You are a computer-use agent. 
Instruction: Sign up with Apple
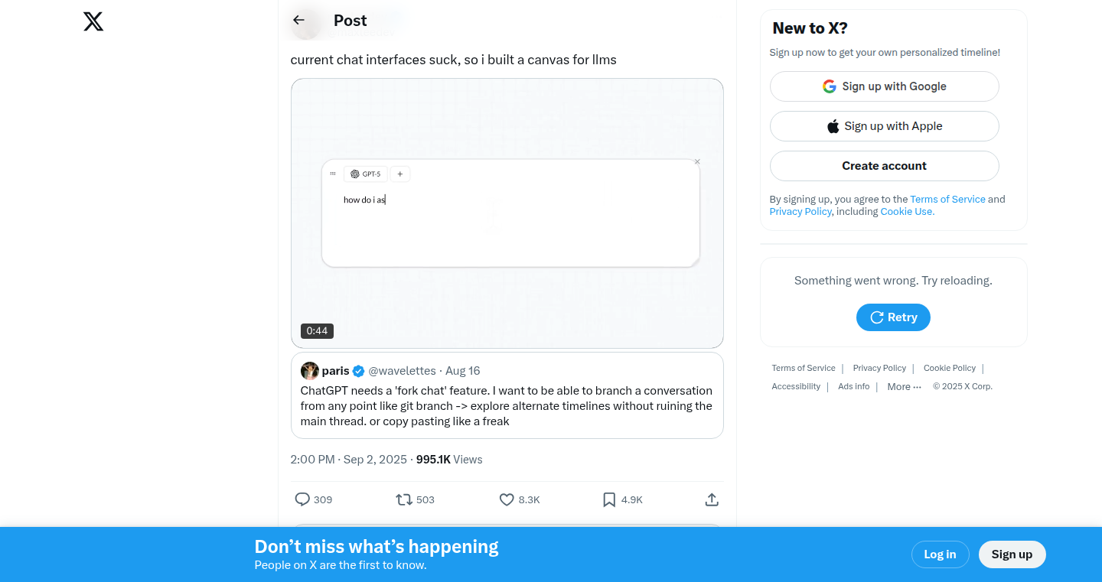tap(884, 126)
